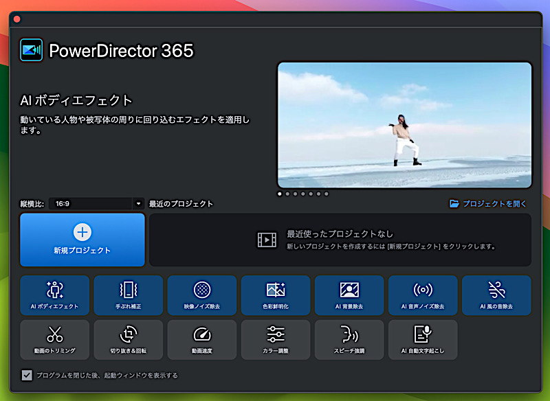Select the AI ボディエフェクト tool
This screenshot has height=401, width=550.
pyautogui.click(x=56, y=295)
